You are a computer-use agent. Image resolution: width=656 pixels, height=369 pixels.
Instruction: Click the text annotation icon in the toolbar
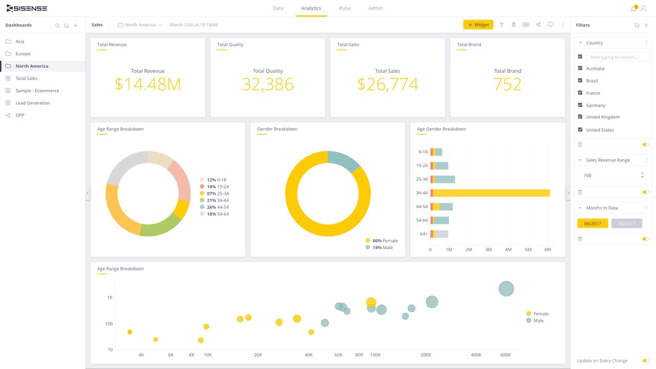pos(502,25)
